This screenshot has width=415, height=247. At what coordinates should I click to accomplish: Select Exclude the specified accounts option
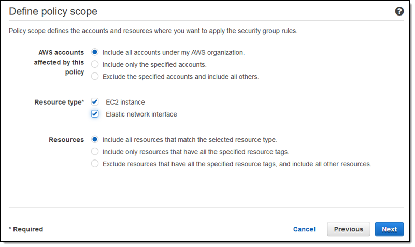pos(95,77)
